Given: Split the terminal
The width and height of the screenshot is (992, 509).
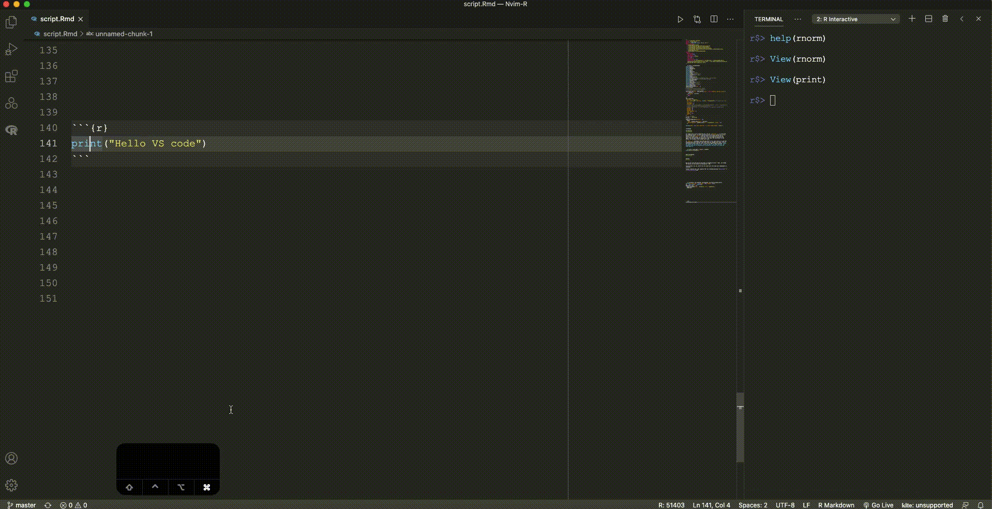Looking at the screenshot, I should pos(928,19).
